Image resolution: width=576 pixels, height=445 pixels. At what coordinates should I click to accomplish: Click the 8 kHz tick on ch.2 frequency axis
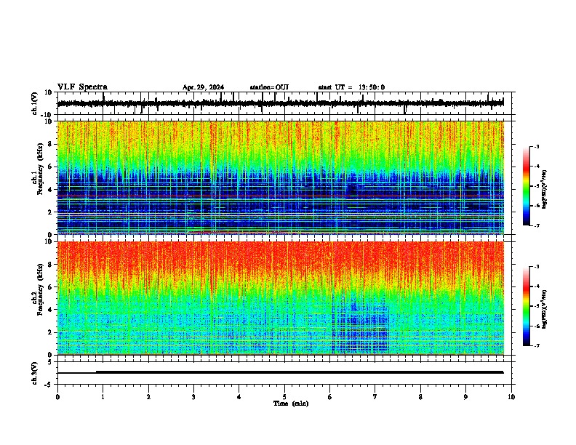click(51, 265)
